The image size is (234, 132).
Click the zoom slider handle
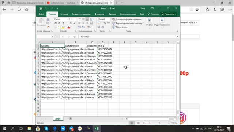pyautogui.click(x=159, y=123)
